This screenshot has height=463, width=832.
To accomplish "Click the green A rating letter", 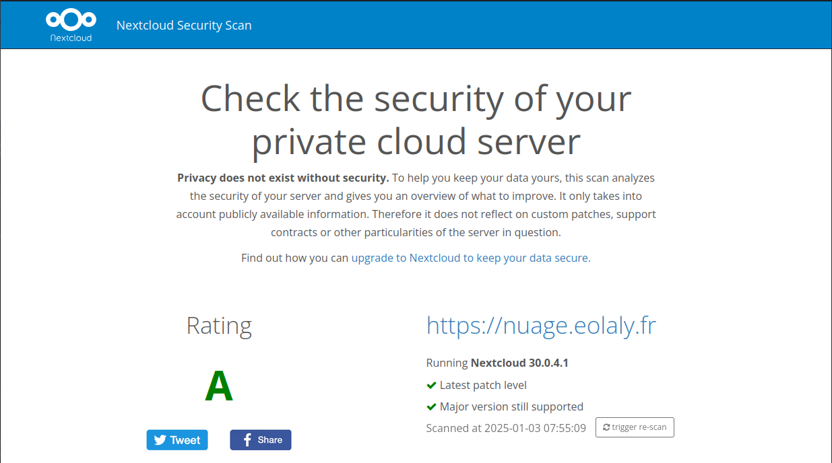I will point(219,386).
